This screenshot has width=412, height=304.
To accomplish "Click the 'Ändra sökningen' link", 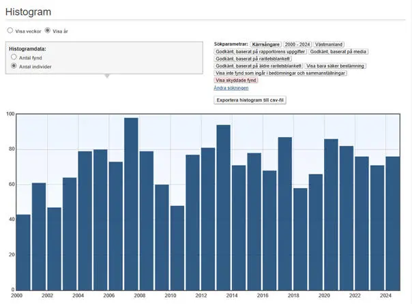I will point(231,88).
